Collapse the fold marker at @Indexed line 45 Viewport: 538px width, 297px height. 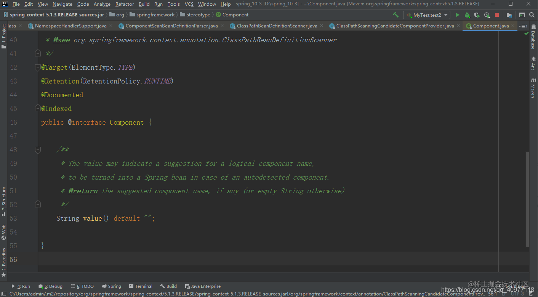38,109
